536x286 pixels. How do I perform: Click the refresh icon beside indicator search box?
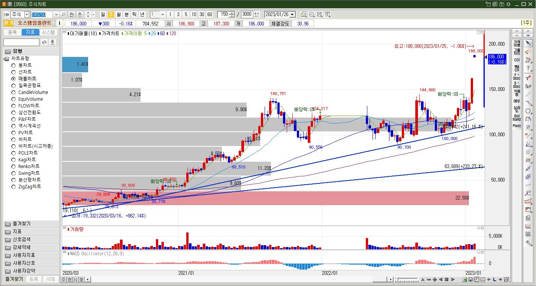[44, 42]
